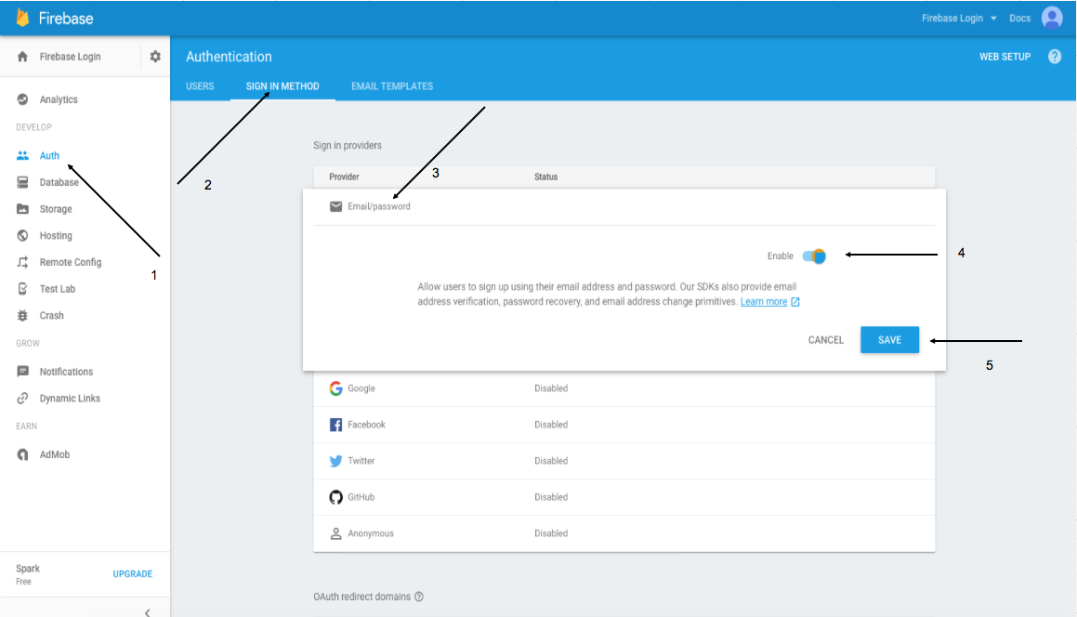Image resolution: width=1077 pixels, height=617 pixels.
Task: Open the Firebase Login project dropdown
Action: [x=959, y=19]
